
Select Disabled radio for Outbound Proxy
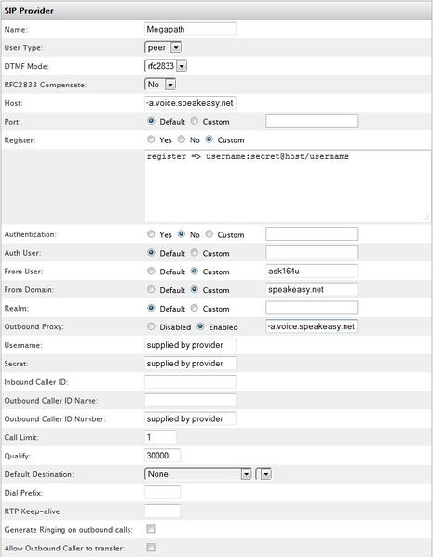(x=151, y=326)
